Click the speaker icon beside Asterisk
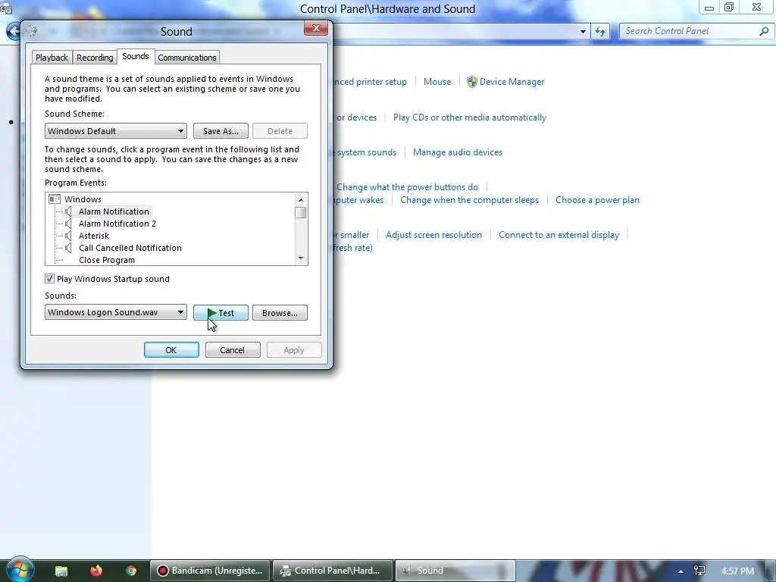The image size is (776, 582). (68, 236)
